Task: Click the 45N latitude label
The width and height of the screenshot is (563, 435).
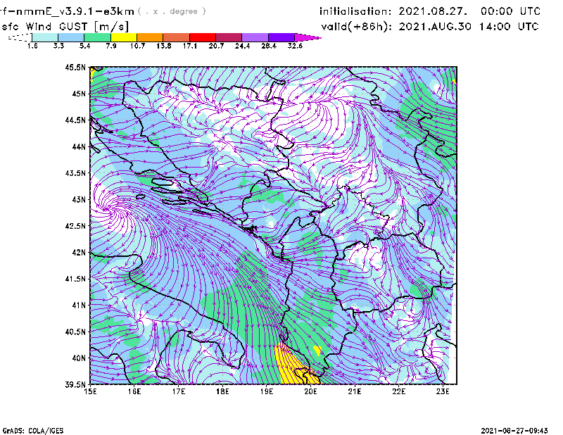Action: pos(79,94)
